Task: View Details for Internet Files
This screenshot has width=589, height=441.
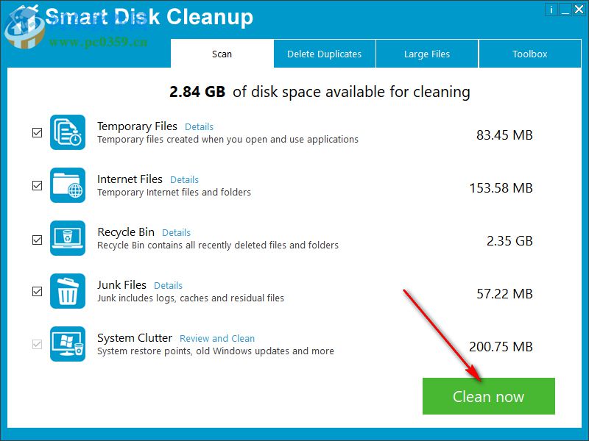Action: pyautogui.click(x=184, y=179)
